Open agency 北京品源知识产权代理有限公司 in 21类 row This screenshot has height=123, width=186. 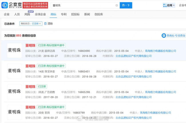[x=134, y=56]
